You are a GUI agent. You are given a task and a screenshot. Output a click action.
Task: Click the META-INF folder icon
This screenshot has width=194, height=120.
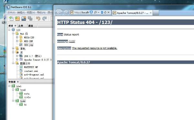21,37
